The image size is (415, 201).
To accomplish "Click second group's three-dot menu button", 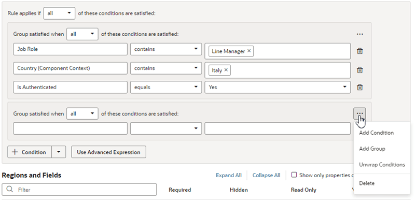I will click(359, 113).
